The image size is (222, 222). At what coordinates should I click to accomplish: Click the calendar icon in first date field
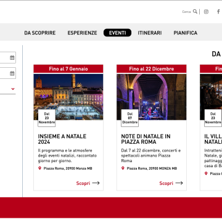pos(12,57)
